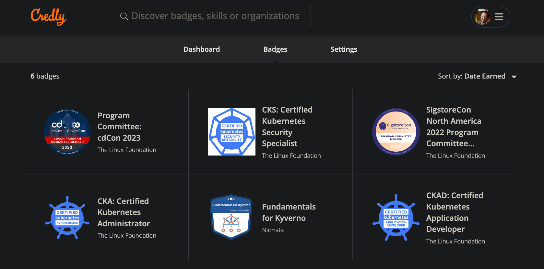Open the hamburger menu icon
Image resolution: width=544 pixels, height=269 pixels.
[499, 17]
